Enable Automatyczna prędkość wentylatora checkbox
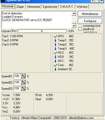 pyautogui.click(x=80, y=29)
